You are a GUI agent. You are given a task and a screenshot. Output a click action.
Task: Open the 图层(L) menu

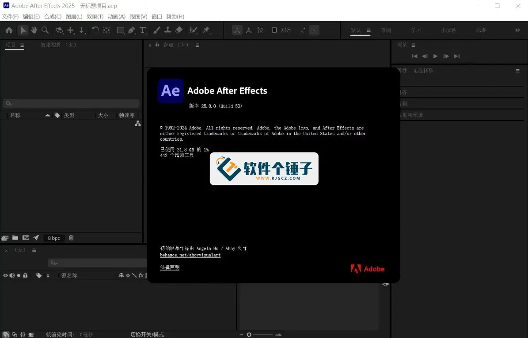pyautogui.click(x=74, y=16)
